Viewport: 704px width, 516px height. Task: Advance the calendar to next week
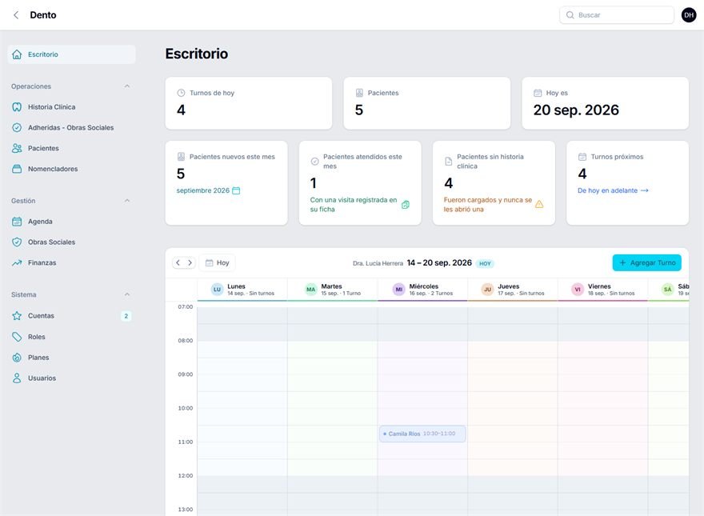coord(190,262)
